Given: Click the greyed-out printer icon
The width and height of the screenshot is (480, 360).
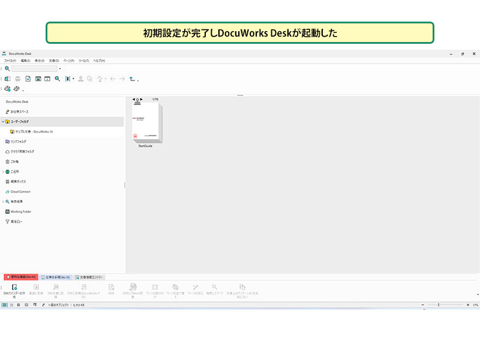Looking at the screenshot, I should point(18,79).
